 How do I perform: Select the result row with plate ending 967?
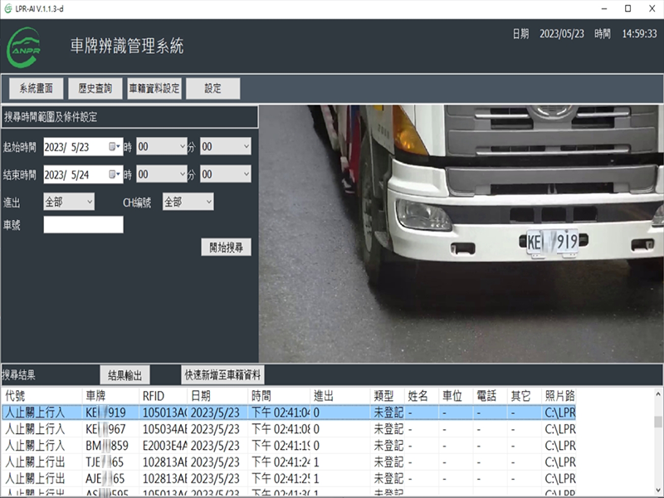pyautogui.click(x=249, y=429)
